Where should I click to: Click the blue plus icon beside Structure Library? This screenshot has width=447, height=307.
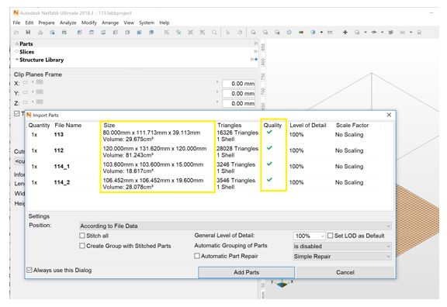(x=256, y=59)
